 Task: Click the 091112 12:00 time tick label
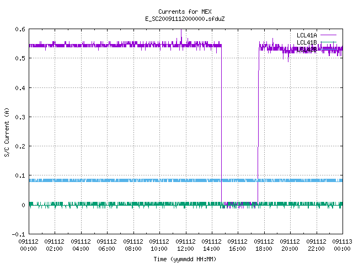[x=185, y=245]
